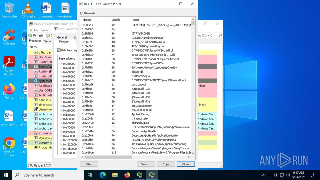The height and width of the screenshot is (180, 320).
Task: Sort results by the Result column header
Action: click(x=160, y=20)
